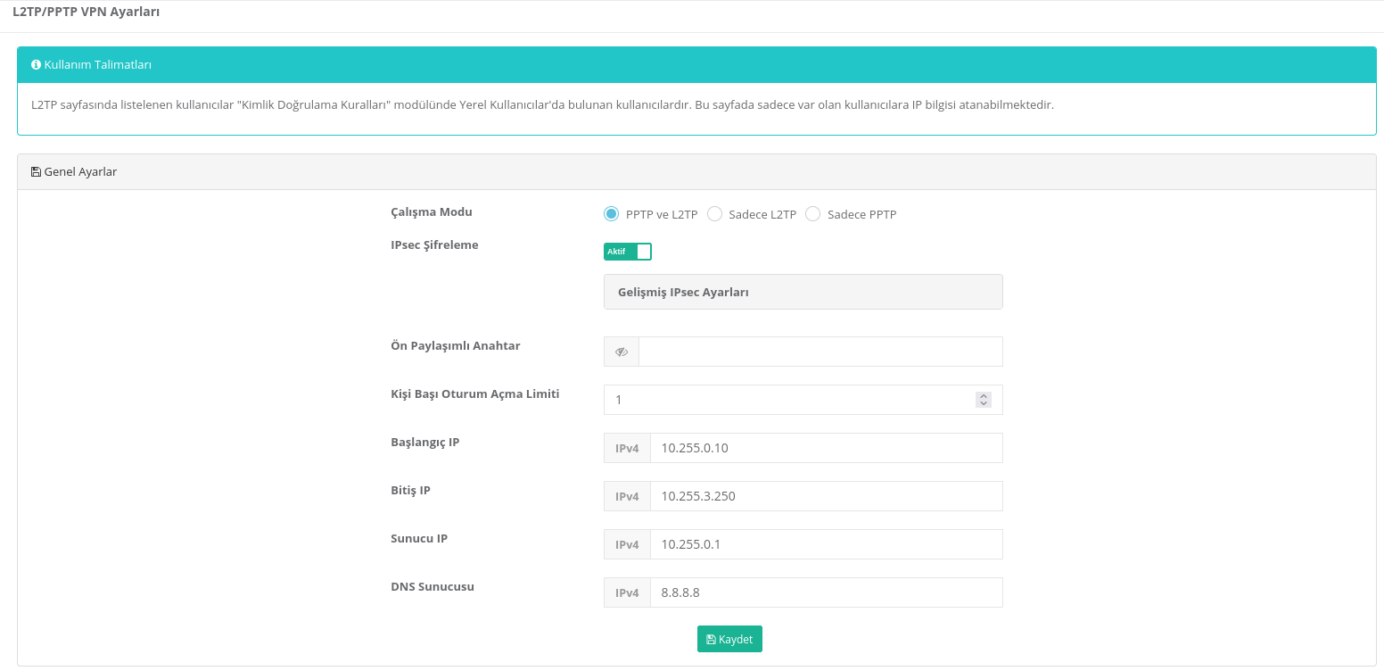Click the save icon beside Genel Ayarlar
The height and width of the screenshot is (671, 1384).
click(36, 172)
